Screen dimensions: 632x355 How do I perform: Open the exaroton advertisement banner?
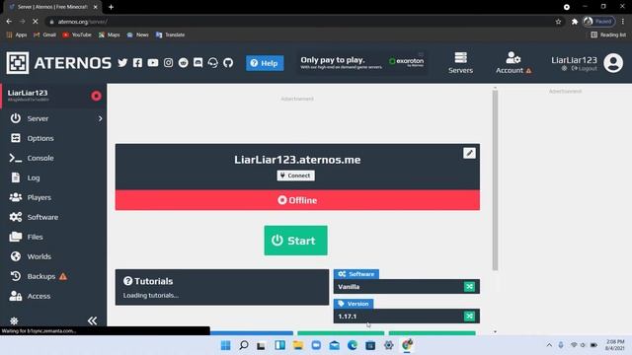[361, 62]
